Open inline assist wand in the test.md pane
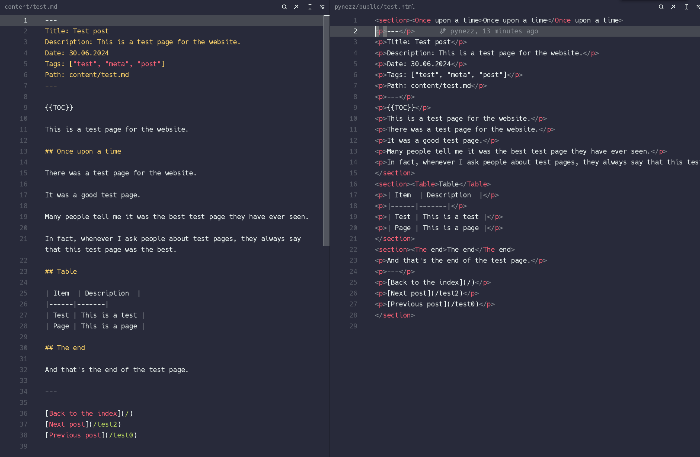This screenshot has height=457, width=700. click(296, 7)
